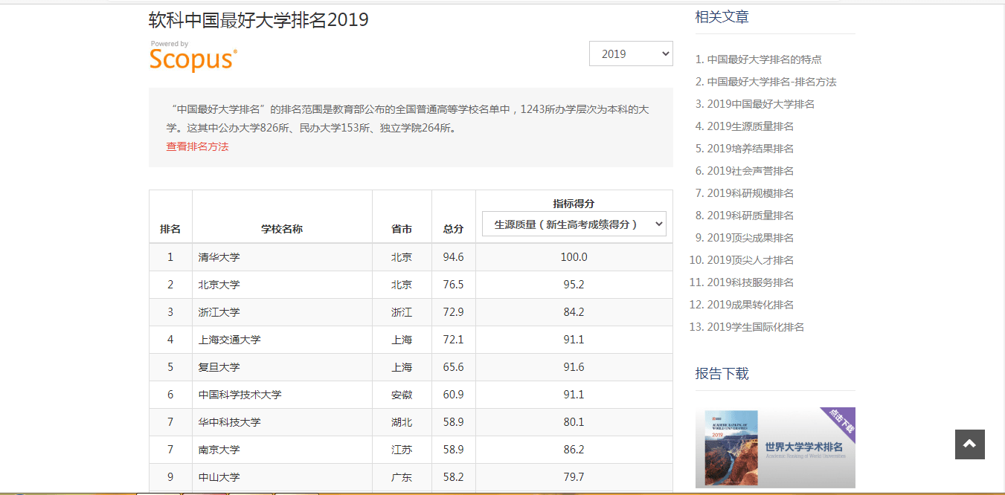This screenshot has width=1005, height=495.
Task: Open the 生源质量 indicator score dropdown
Action: pos(574,224)
